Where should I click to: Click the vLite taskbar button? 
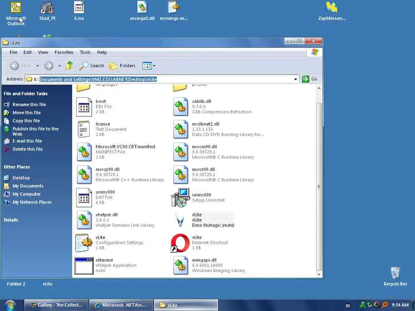(186, 305)
